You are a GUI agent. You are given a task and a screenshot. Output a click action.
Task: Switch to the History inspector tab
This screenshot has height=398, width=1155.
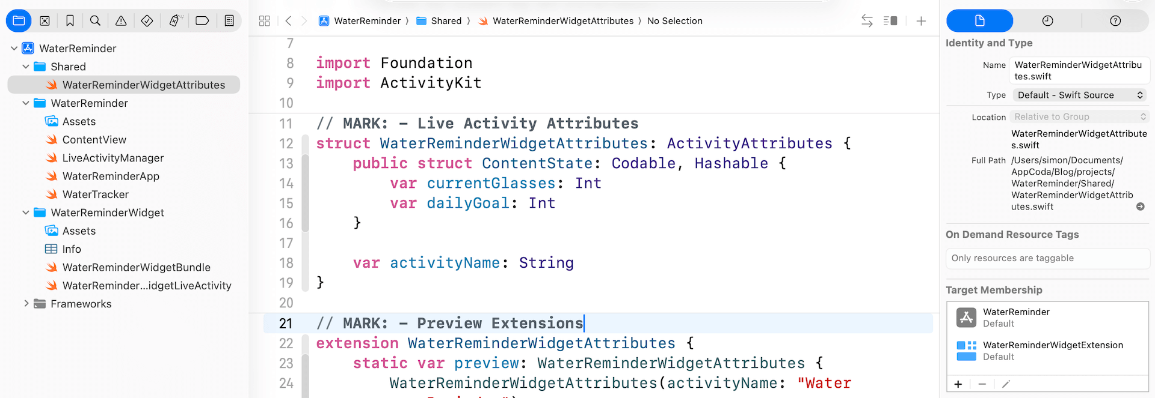pyautogui.click(x=1047, y=21)
